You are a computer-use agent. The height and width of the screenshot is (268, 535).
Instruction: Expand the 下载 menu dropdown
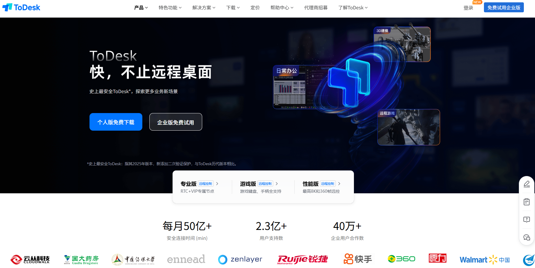click(x=233, y=8)
